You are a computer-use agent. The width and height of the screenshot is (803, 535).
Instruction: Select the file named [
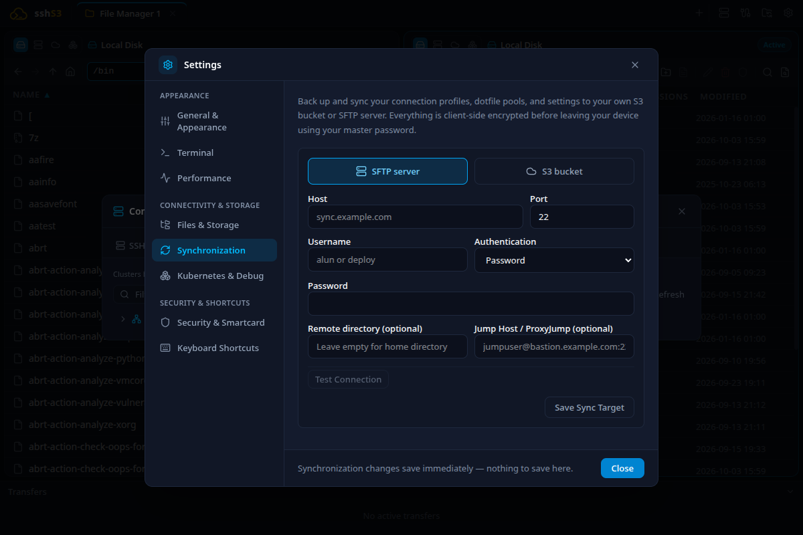(x=30, y=116)
